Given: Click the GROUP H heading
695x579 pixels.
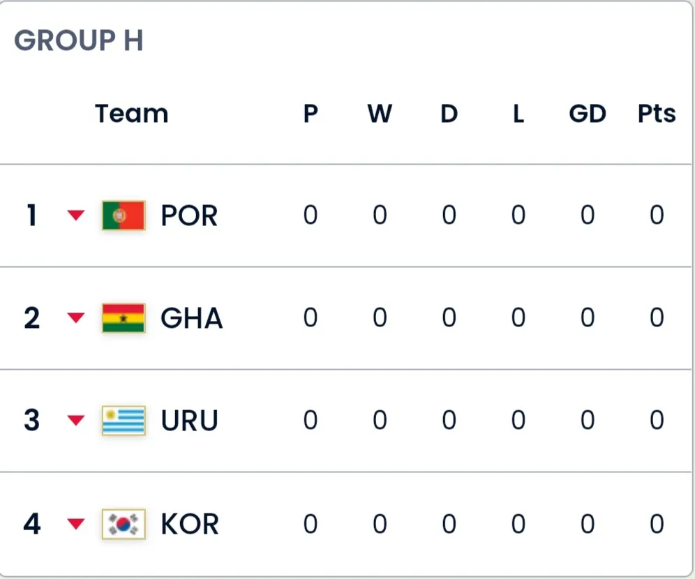Looking at the screenshot, I should (x=79, y=40).
